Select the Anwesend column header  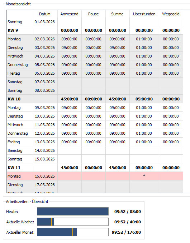[69, 14]
